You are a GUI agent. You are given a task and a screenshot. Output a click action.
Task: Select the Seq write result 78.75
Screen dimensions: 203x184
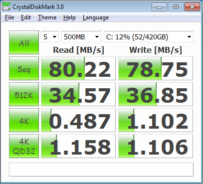tap(156, 68)
